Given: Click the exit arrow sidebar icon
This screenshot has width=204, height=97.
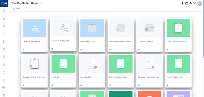Looking at the screenshot, I should [4, 34].
